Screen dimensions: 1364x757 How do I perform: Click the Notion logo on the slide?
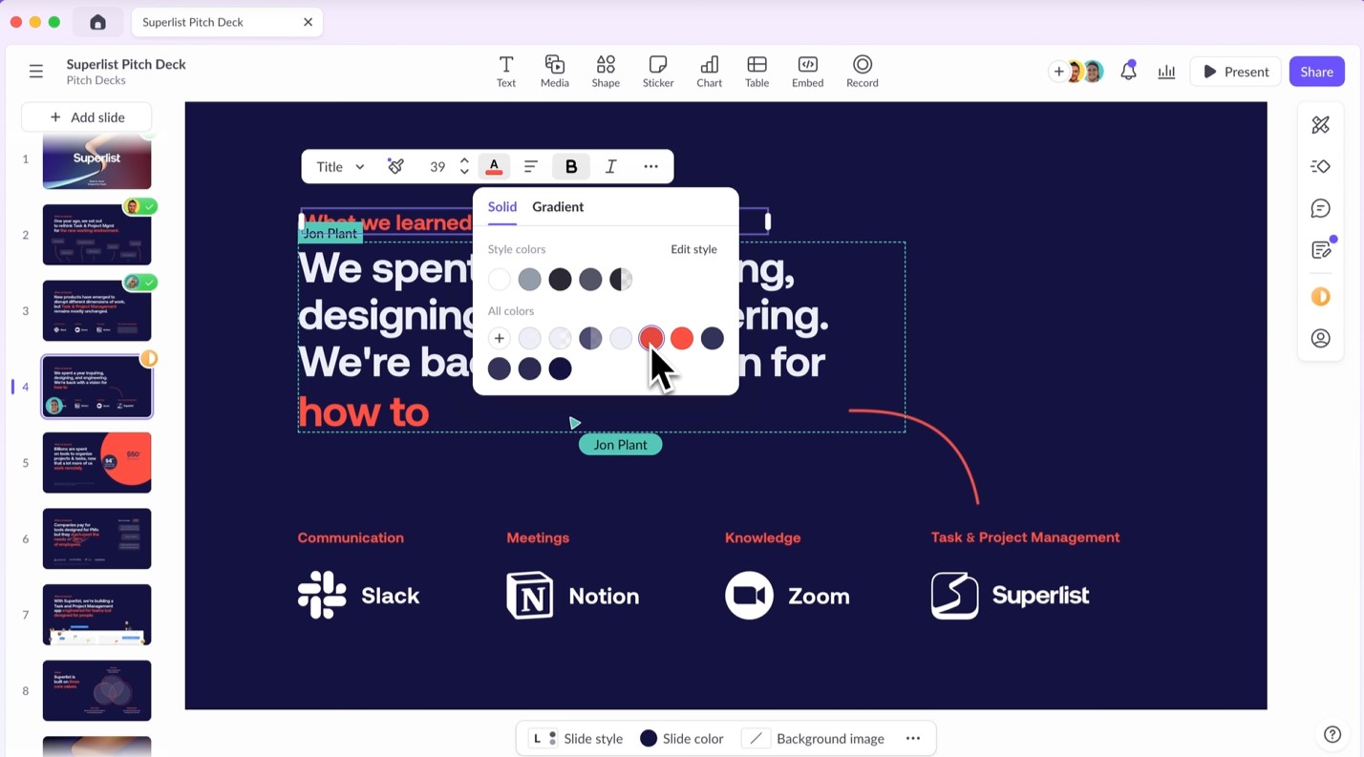click(572, 596)
